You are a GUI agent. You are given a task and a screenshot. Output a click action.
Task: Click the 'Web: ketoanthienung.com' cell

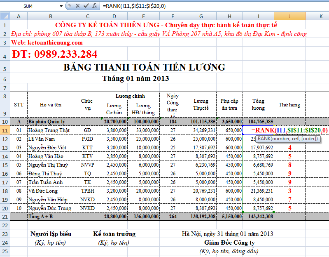(47, 42)
